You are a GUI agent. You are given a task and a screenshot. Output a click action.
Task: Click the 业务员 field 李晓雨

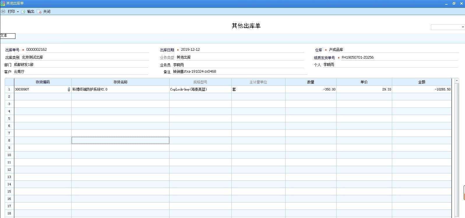point(238,65)
